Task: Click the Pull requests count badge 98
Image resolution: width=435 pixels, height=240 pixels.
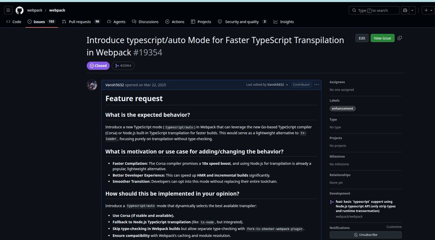Action: tap(97, 22)
